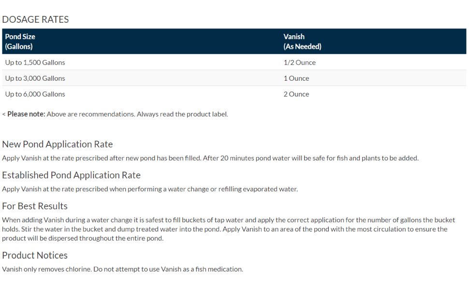
Task: Select the Up to 1,500 Gallons cell
Action: click(35, 62)
